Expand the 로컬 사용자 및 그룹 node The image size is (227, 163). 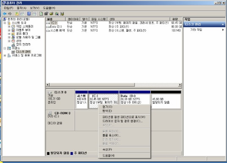coord(9,37)
